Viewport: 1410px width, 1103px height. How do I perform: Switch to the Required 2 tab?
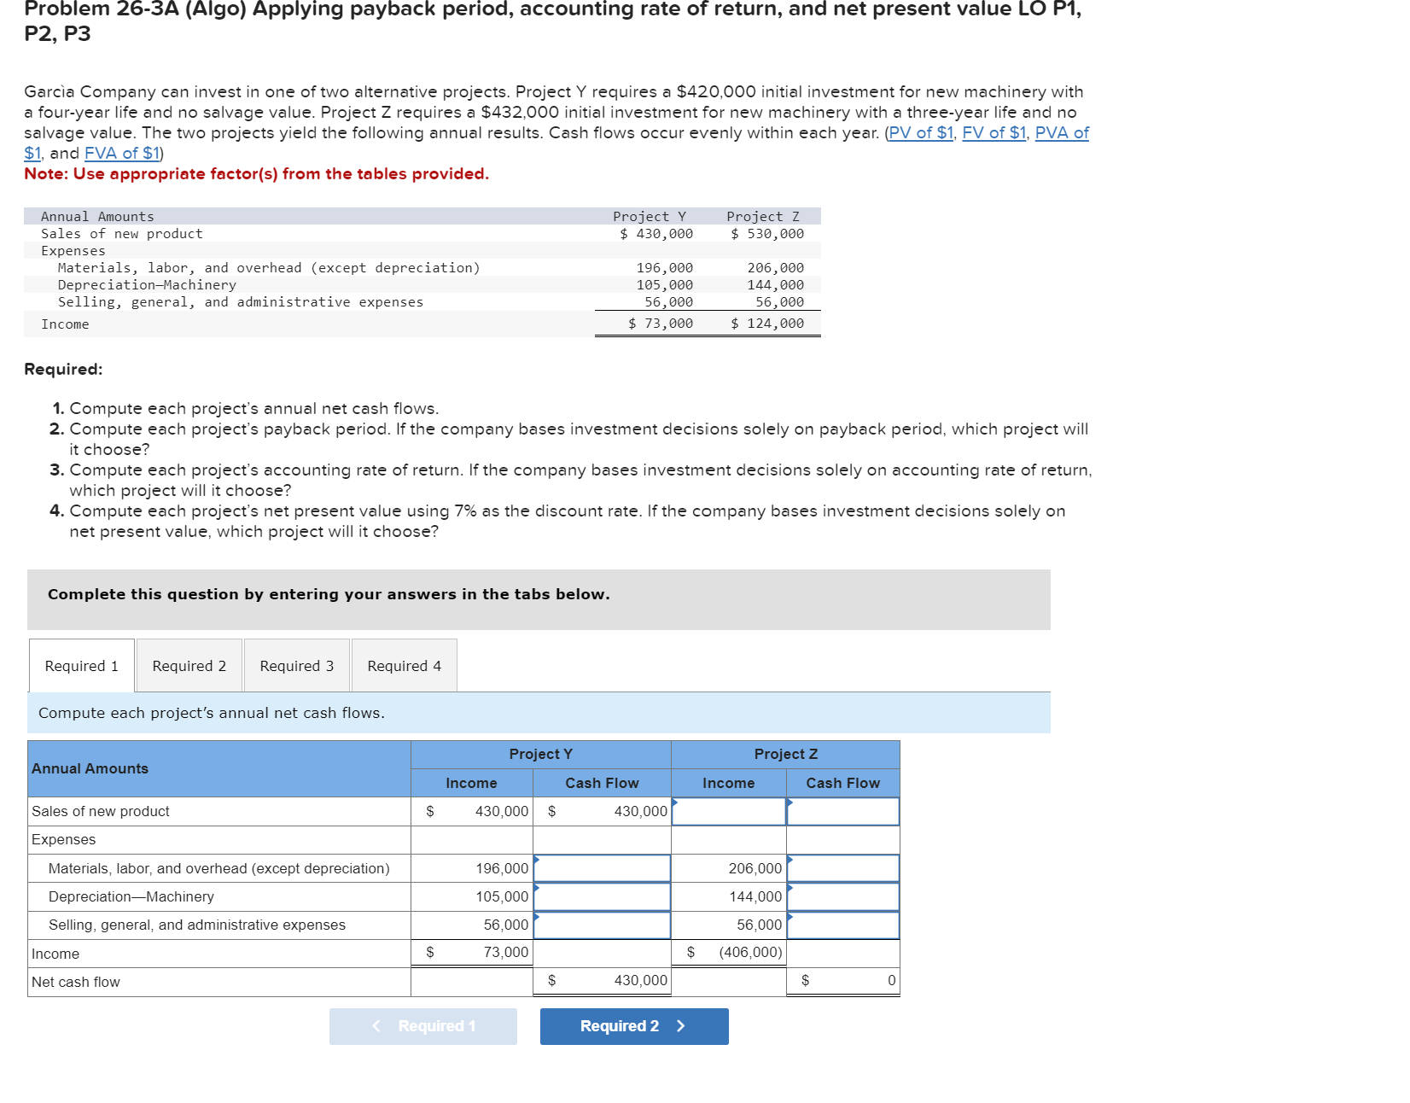(x=188, y=665)
